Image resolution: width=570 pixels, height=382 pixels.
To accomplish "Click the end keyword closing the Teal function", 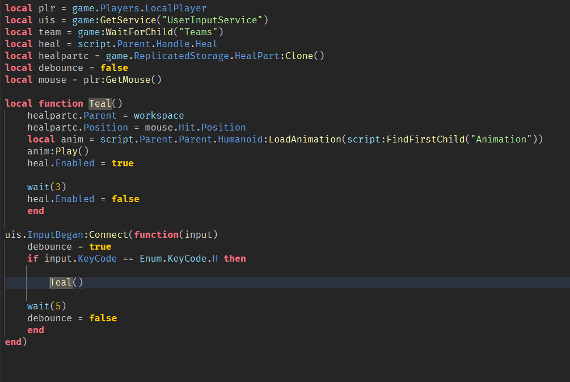I will coord(35,211).
